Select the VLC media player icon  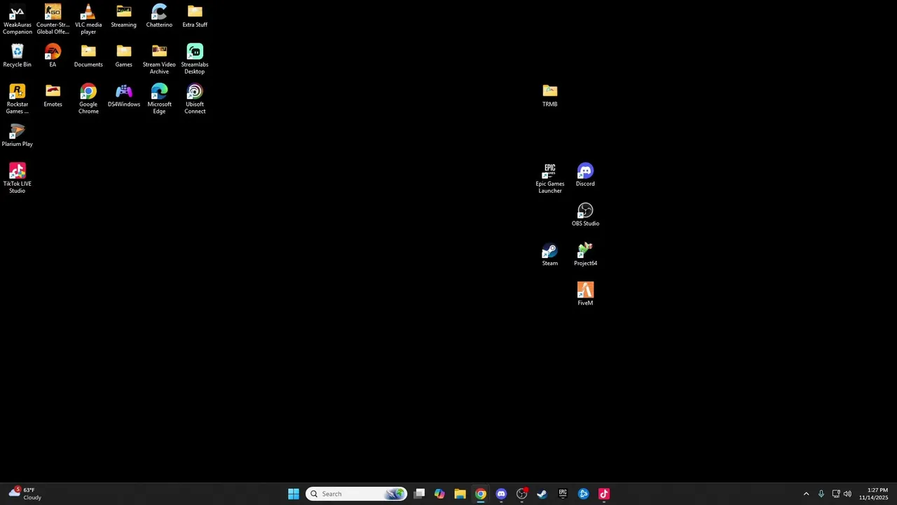click(x=88, y=19)
